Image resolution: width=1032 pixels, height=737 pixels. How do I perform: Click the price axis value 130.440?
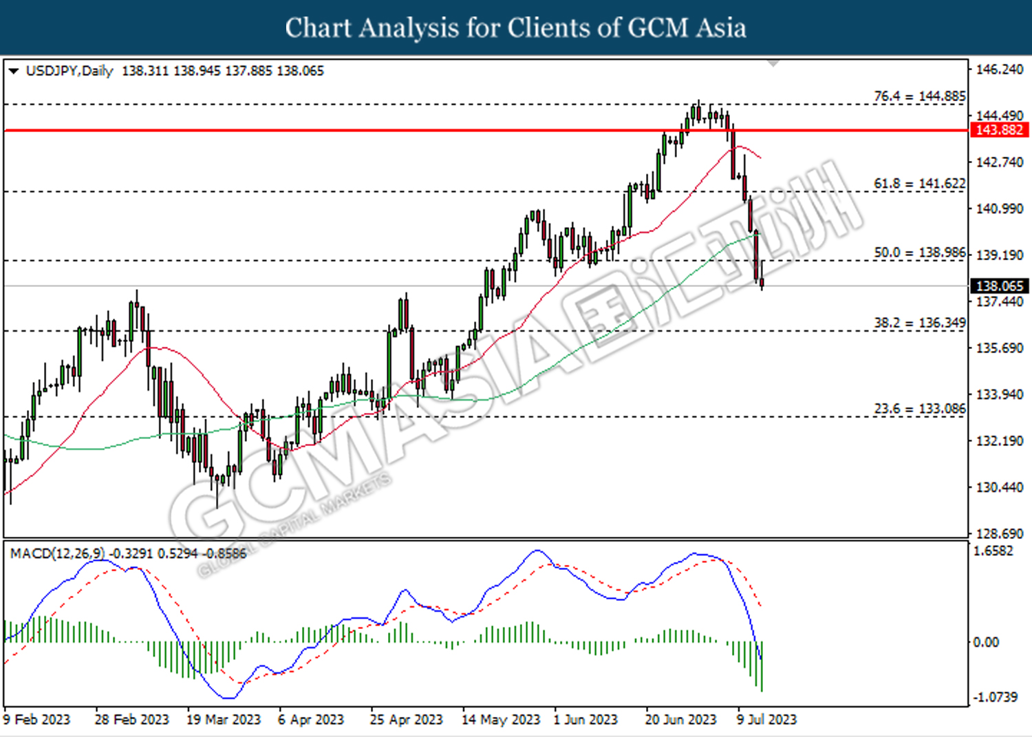(1000, 487)
